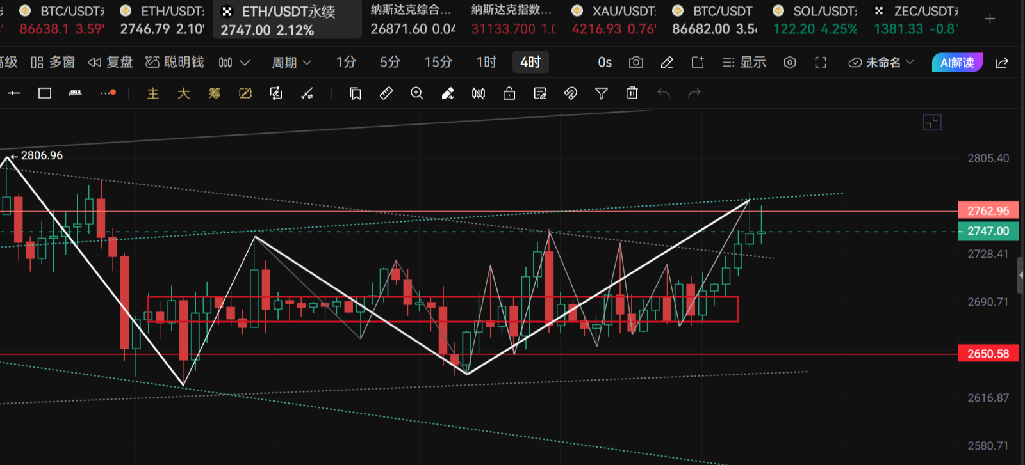Choose the ruler measurement tool
Image resolution: width=1025 pixels, height=465 pixels.
click(x=386, y=93)
